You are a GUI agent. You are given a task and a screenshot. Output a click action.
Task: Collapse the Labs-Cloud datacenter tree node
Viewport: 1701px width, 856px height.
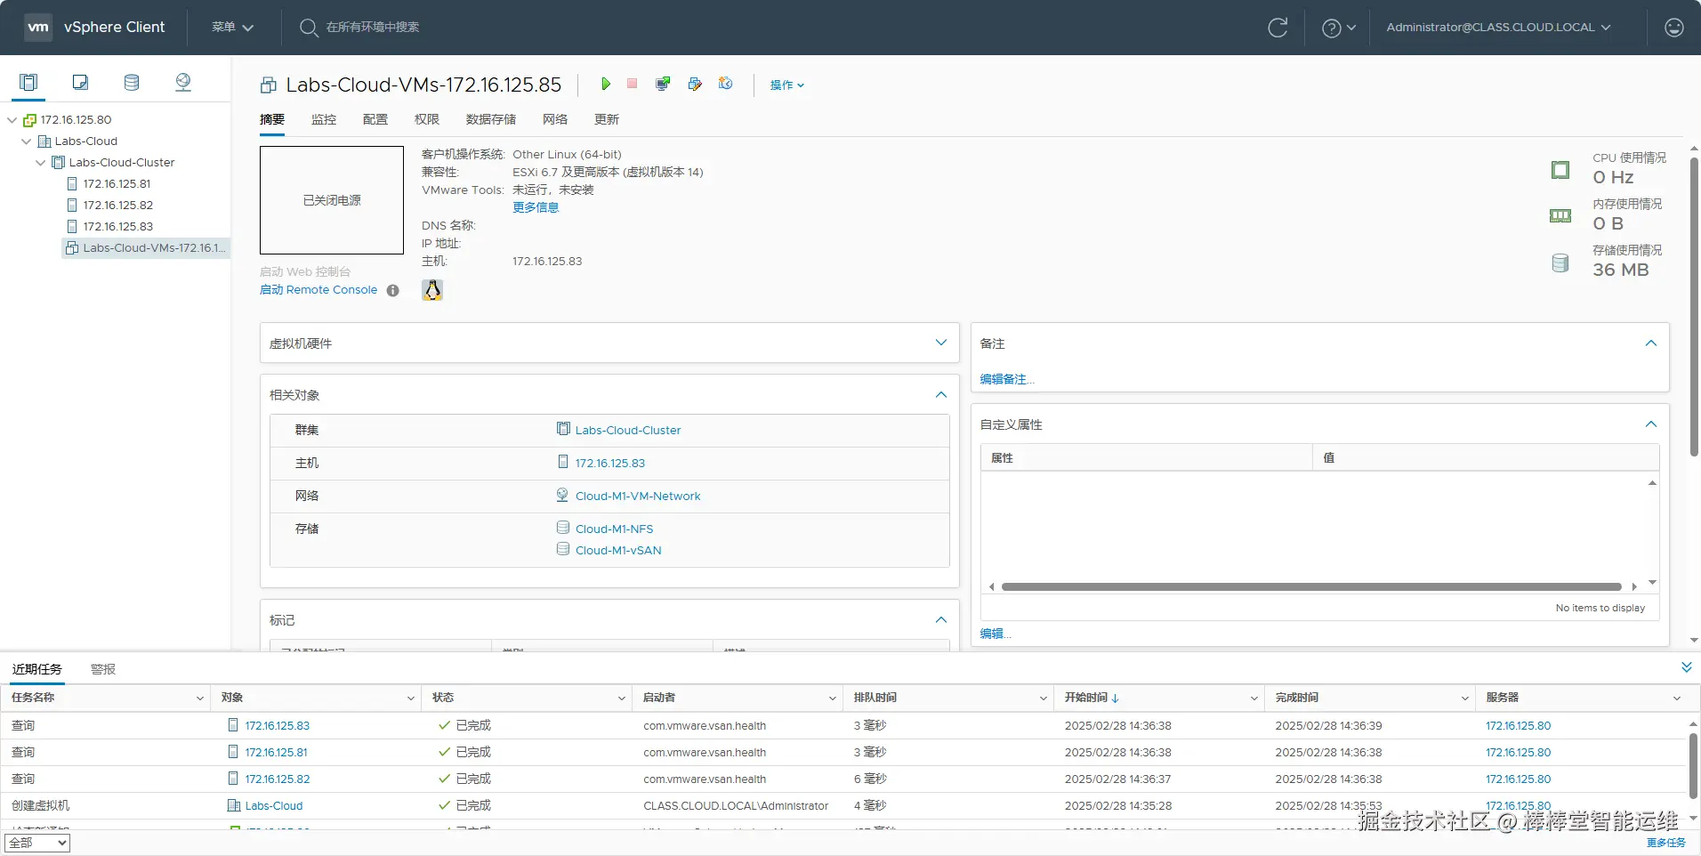pos(27,141)
